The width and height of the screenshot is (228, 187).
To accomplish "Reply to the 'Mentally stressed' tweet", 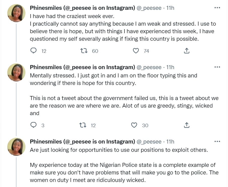I will pos(33,125).
